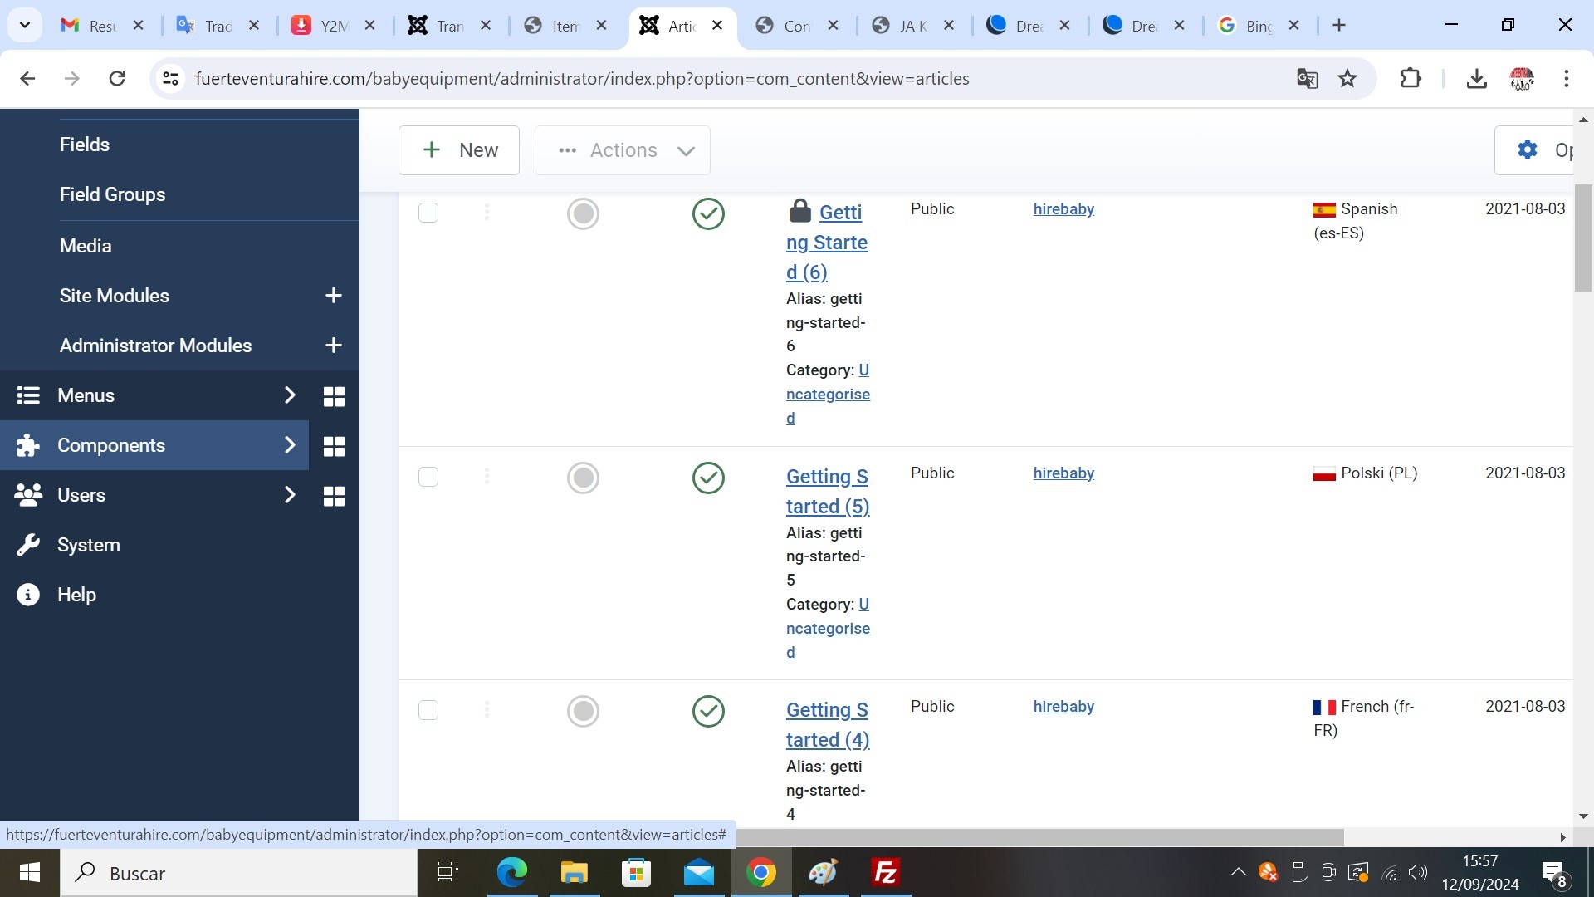This screenshot has width=1594, height=897.
Task: Select the Getting Started (5) row checkbox
Action: click(x=428, y=477)
